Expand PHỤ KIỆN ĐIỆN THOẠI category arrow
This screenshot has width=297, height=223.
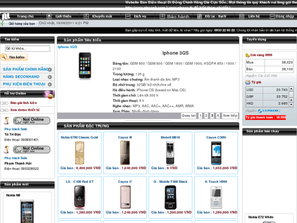pyautogui.click(x=50, y=84)
